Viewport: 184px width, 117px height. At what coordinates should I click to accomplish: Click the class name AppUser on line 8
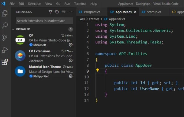143,65
